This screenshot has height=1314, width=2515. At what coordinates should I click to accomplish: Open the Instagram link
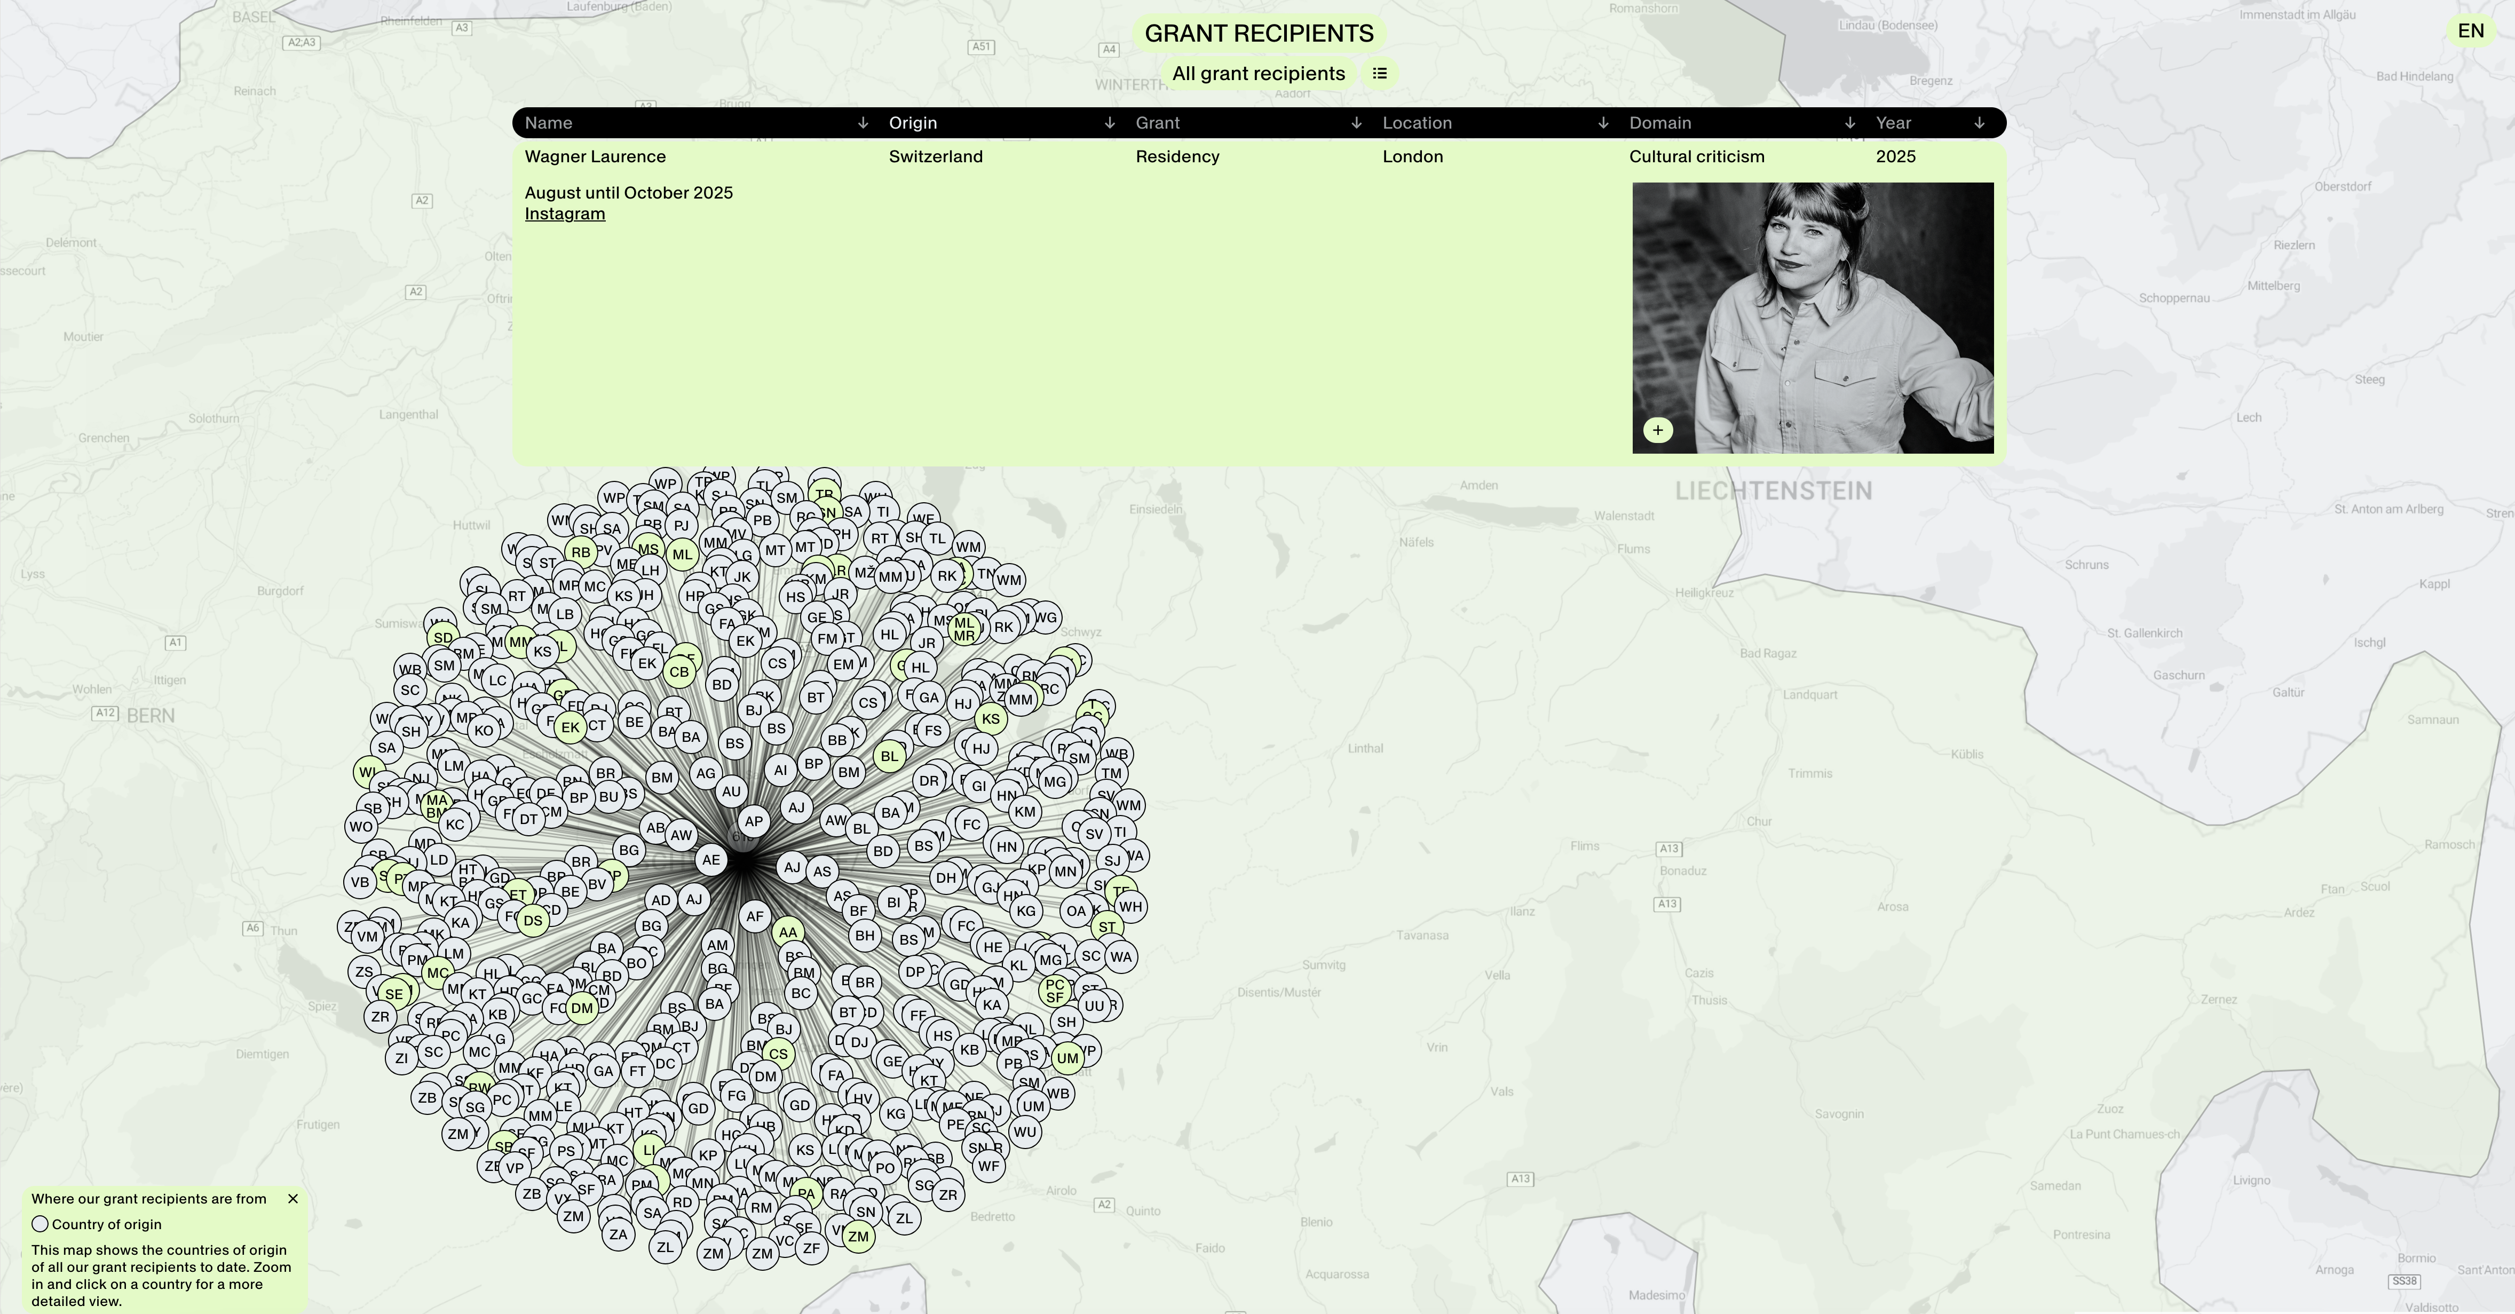[564, 214]
